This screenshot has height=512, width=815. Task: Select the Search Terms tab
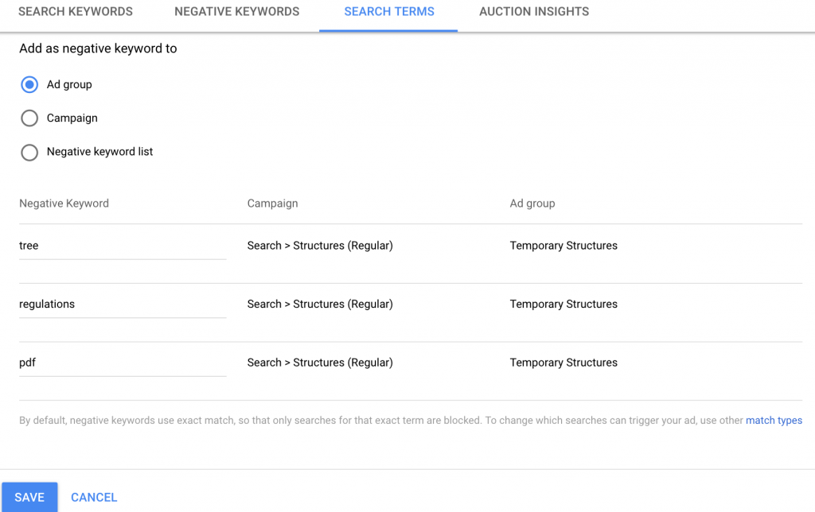click(x=388, y=11)
